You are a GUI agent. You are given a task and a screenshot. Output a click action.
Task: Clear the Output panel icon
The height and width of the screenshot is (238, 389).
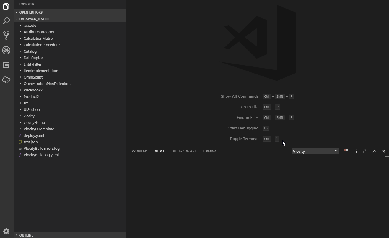point(346,151)
